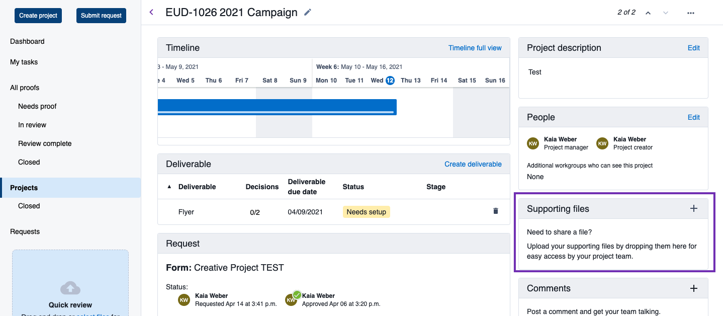Click the blue project bar in timeline
Screen dimensions: 723x316
tap(277, 107)
